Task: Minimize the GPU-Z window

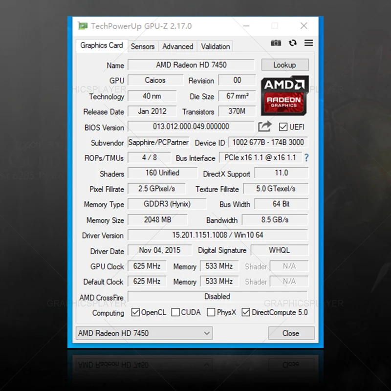Action: pos(246,26)
